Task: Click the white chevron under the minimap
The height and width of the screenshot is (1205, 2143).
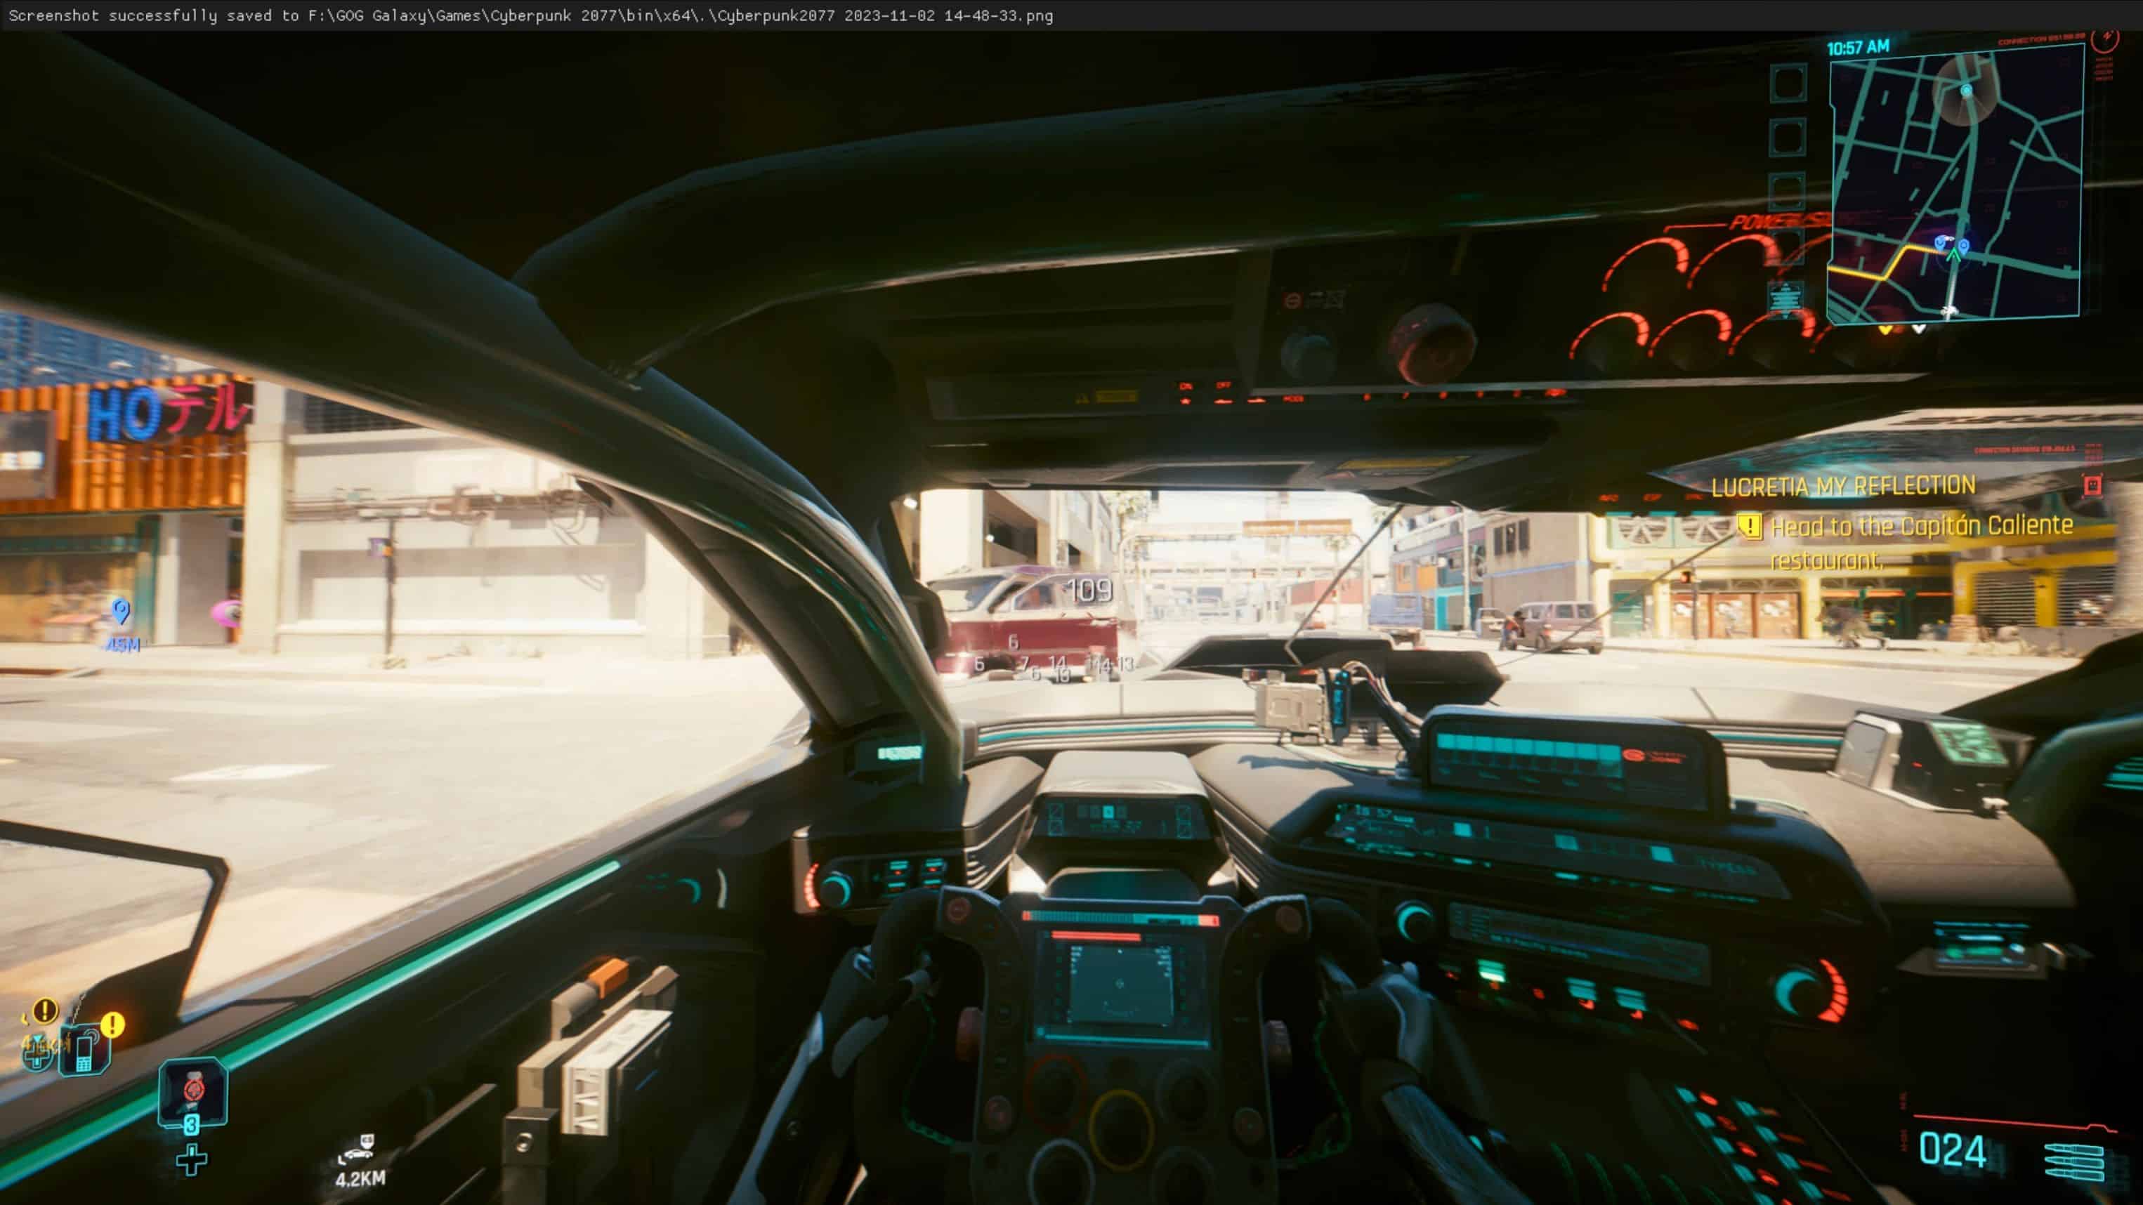Action: click(1918, 329)
